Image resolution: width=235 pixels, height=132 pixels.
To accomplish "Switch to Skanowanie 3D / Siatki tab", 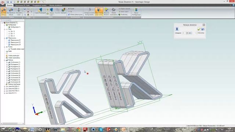I will [x=22, y=5].
